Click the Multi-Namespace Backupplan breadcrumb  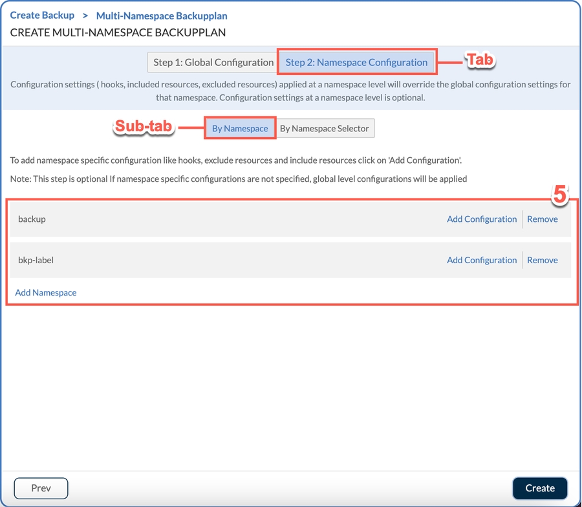[x=162, y=16]
